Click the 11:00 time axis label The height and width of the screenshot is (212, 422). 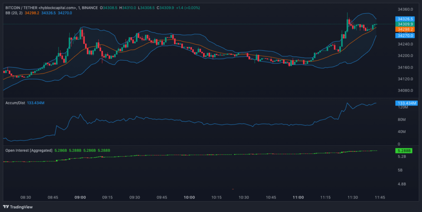[298, 198]
